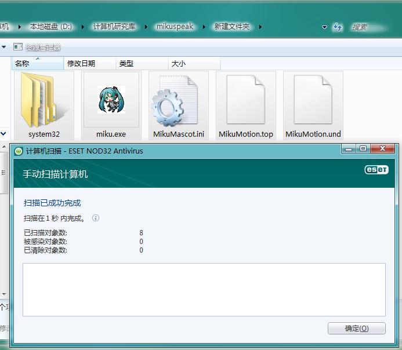402x350 pixels.
Task: Sort files by 修改日期 column
Action: click(90, 63)
